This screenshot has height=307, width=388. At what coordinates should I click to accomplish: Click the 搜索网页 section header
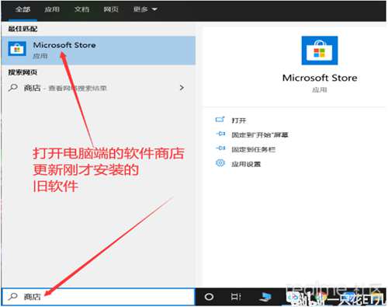coord(23,72)
